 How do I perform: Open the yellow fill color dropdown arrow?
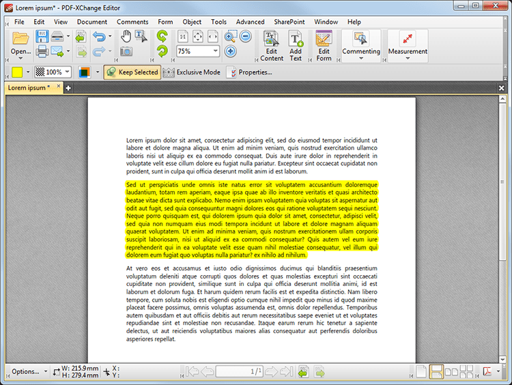[28, 72]
